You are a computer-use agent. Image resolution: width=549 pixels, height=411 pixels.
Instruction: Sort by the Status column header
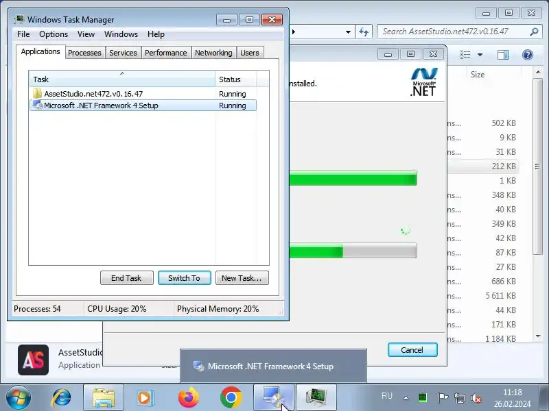click(235, 79)
